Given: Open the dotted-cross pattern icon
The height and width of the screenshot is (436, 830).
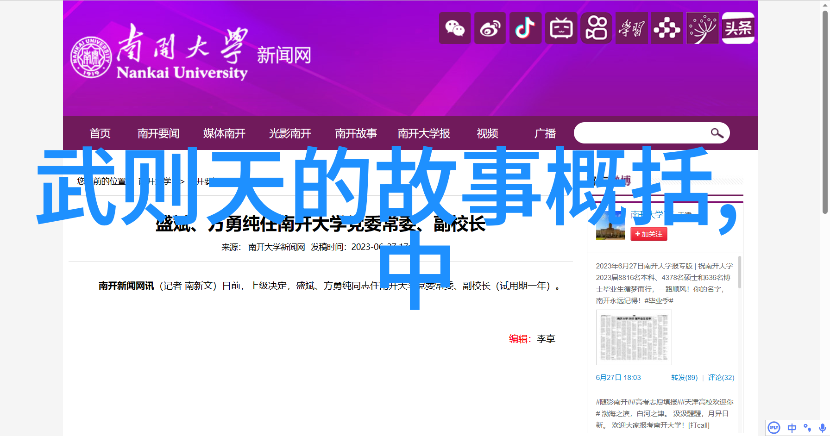Looking at the screenshot, I should click(x=667, y=28).
